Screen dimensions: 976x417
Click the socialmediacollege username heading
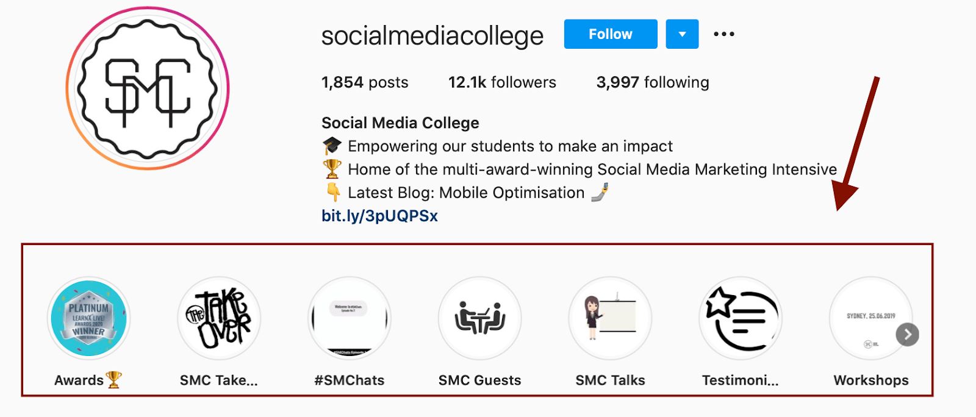click(x=432, y=36)
